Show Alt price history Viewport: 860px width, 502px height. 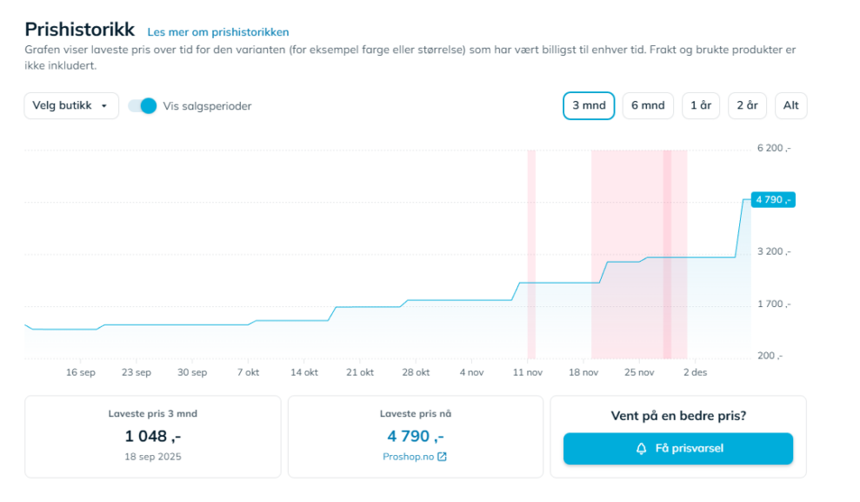[790, 106]
